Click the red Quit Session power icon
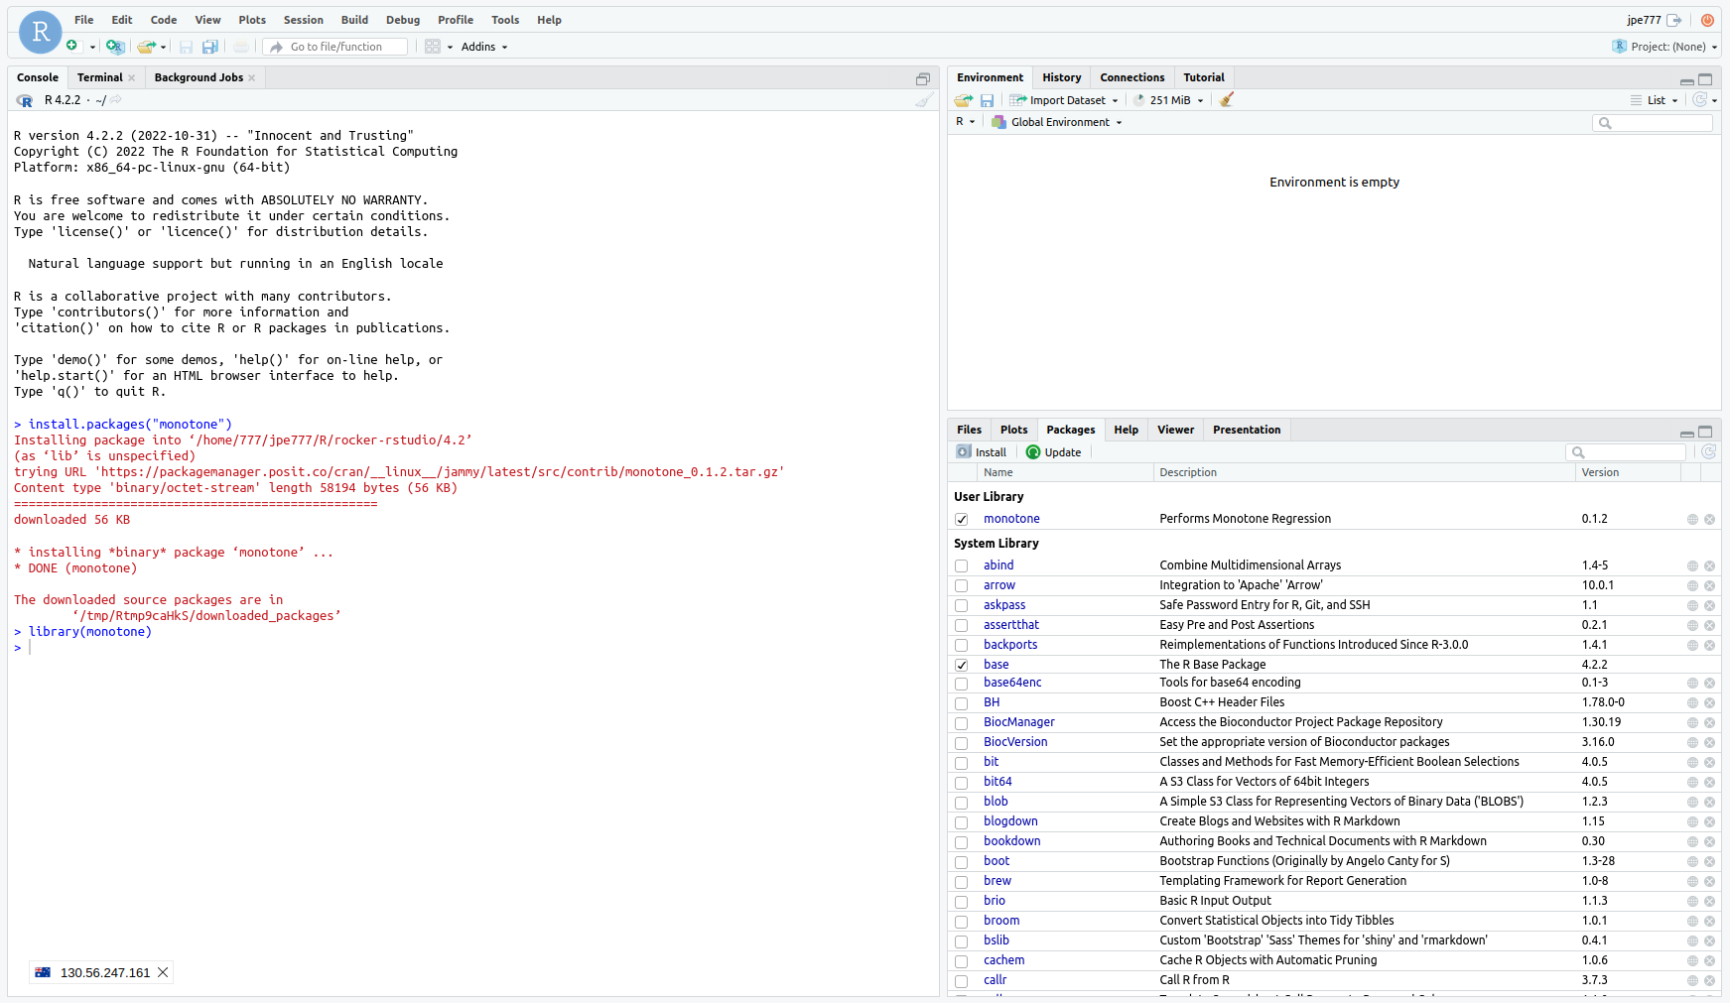The image size is (1730, 1003). [x=1708, y=20]
